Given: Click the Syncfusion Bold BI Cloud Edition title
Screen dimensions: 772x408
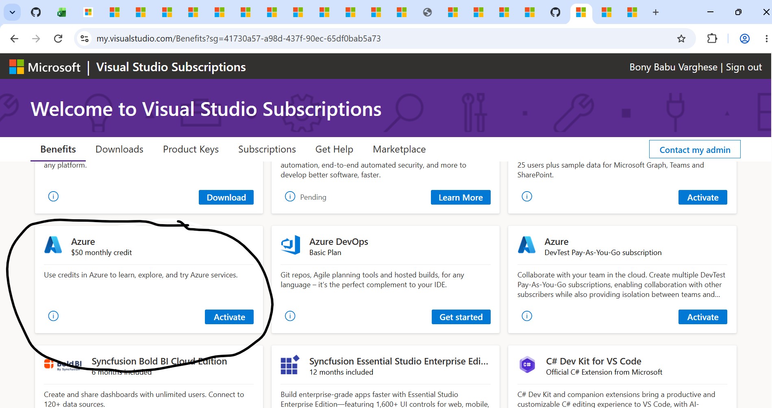Looking at the screenshot, I should pyautogui.click(x=159, y=361).
